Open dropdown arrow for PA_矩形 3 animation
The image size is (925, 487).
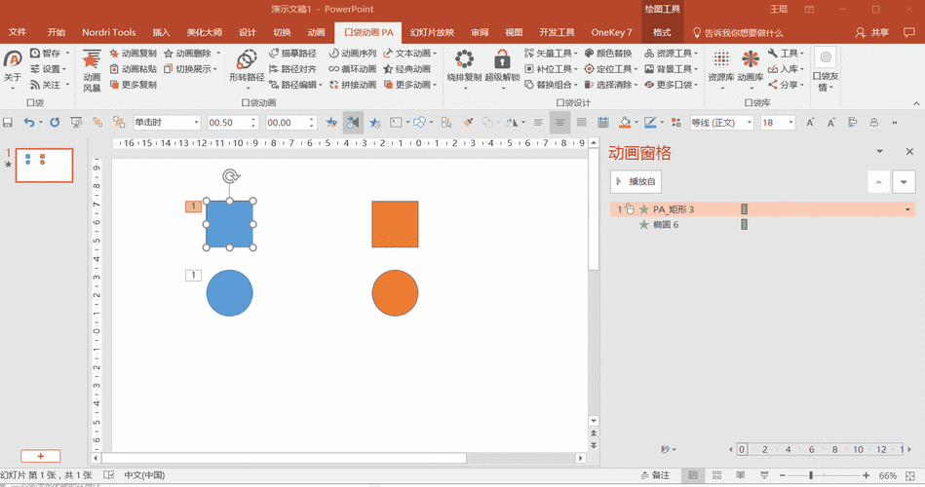908,209
